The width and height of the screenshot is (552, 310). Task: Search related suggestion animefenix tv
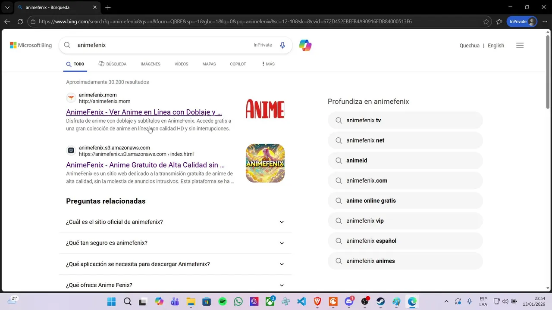pos(405,121)
